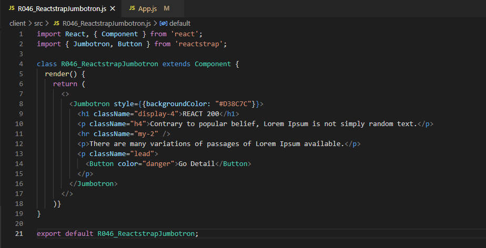Click the "lead" className value on line 13
The image size is (486, 248).
[x=142, y=153]
